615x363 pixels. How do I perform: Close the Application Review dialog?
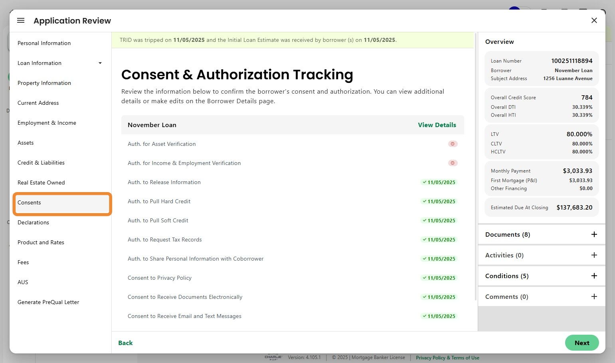pos(594,20)
